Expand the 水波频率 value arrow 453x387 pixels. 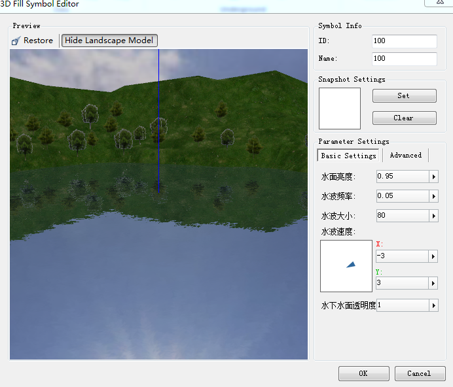click(x=433, y=196)
